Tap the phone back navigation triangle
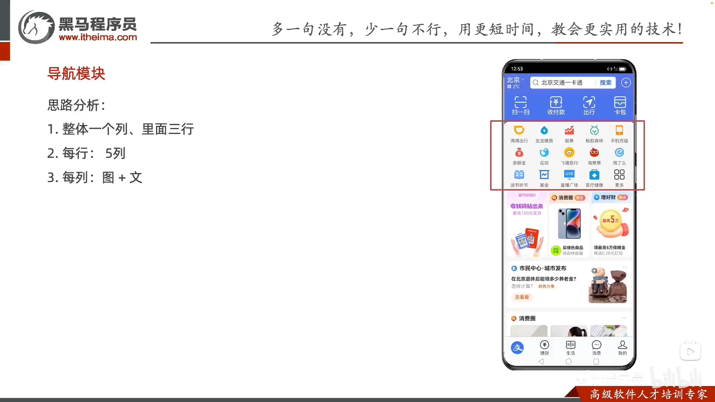Viewport: 715px width, 402px height. [541, 361]
